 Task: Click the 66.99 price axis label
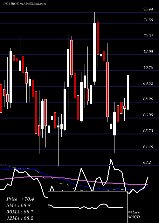coord(148,115)
